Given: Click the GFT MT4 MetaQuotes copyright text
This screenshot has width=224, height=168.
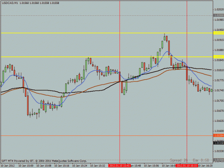Looking at the screenshot, I should pyautogui.click(x=44, y=161).
